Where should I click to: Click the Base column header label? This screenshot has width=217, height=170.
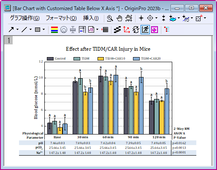tap(57, 137)
